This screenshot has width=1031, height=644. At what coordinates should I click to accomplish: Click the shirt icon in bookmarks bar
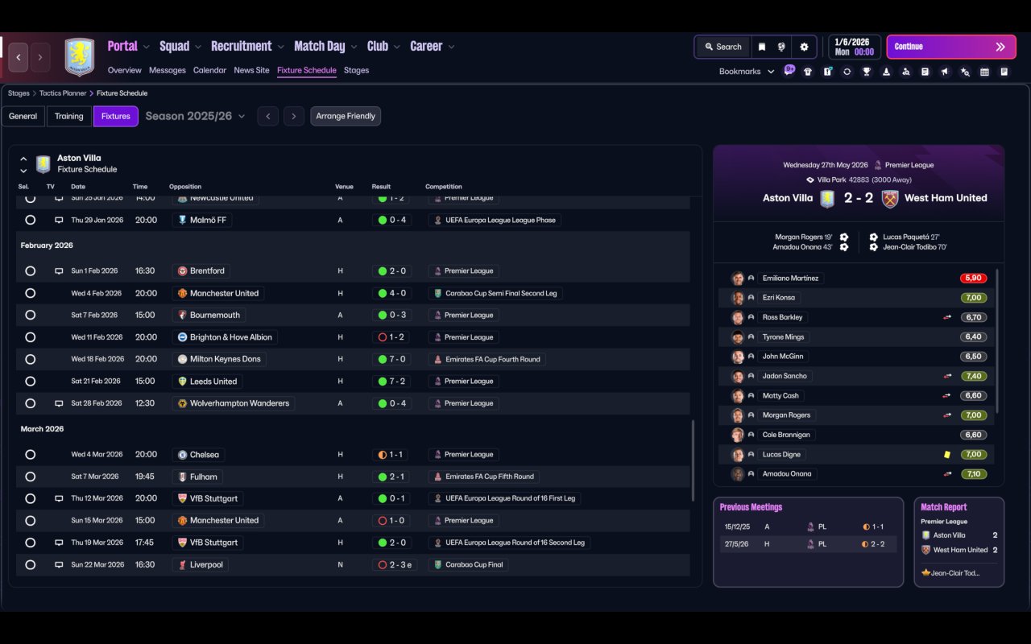808,72
